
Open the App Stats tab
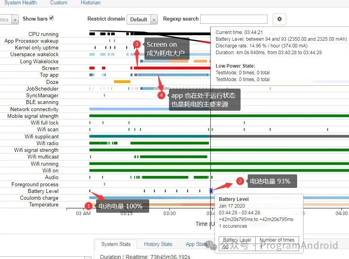pyautogui.click(x=196, y=244)
